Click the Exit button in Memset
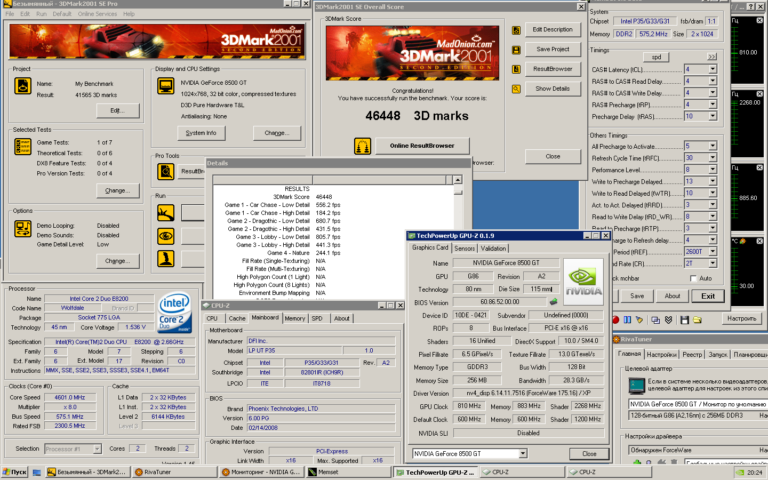This screenshot has height=480, width=768. (708, 296)
